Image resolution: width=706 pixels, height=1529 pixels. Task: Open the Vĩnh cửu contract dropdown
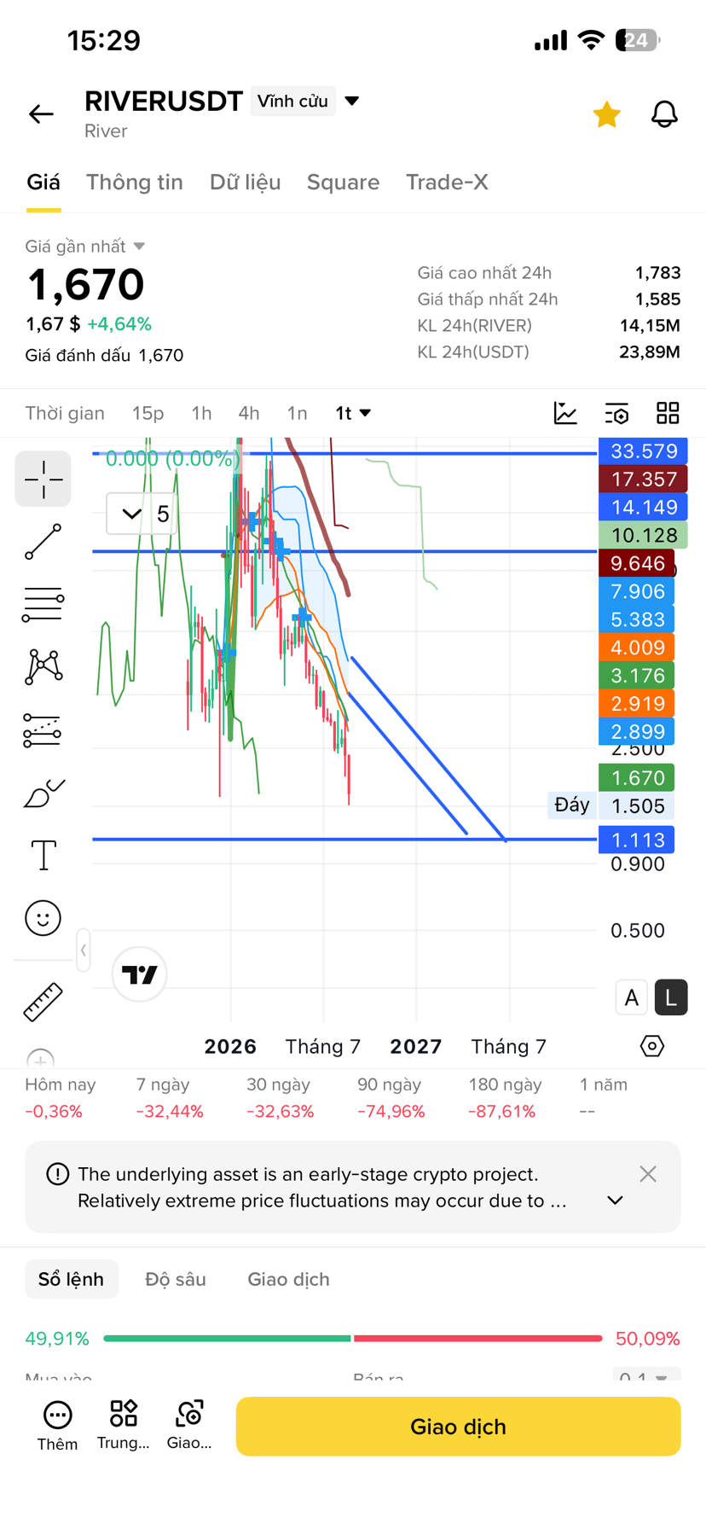pyautogui.click(x=305, y=101)
